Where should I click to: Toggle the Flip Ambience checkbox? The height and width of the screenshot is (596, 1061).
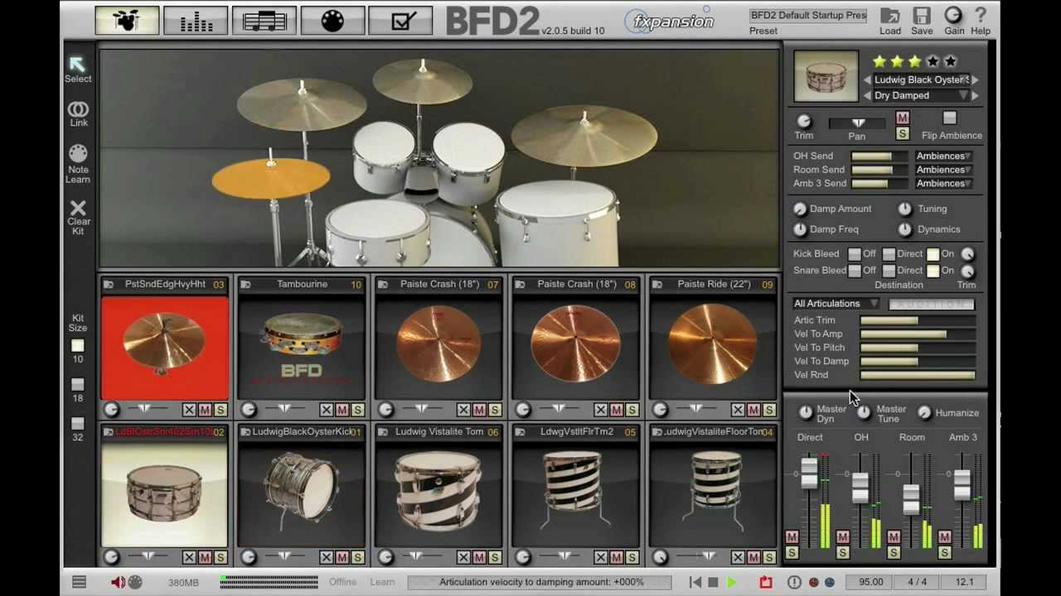pyautogui.click(x=950, y=118)
